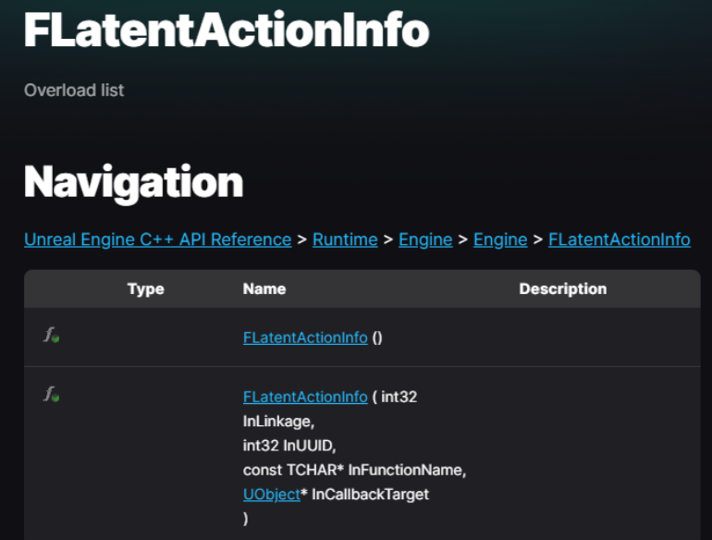Click the Name column header
Screen dimensions: 712x540
264,288
